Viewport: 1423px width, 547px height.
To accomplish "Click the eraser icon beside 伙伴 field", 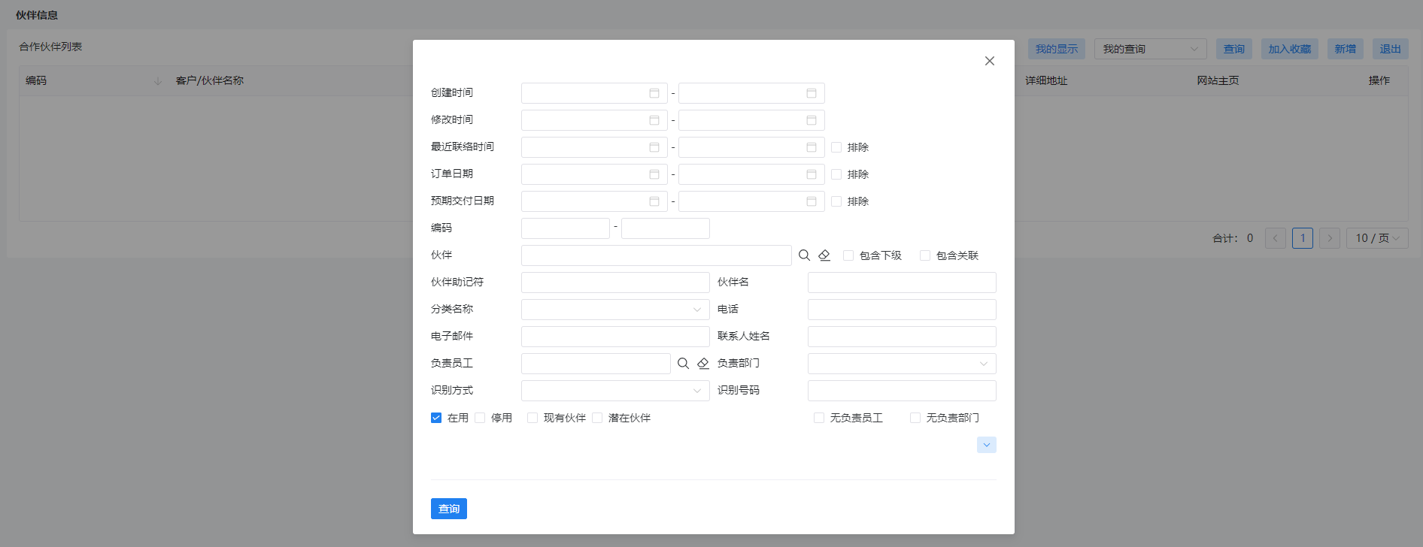I will [824, 255].
